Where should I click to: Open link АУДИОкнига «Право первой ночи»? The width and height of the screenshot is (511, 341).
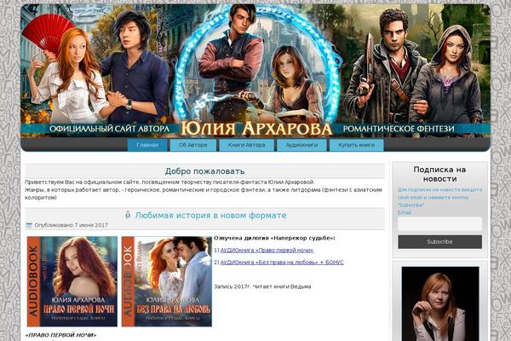coord(267,251)
